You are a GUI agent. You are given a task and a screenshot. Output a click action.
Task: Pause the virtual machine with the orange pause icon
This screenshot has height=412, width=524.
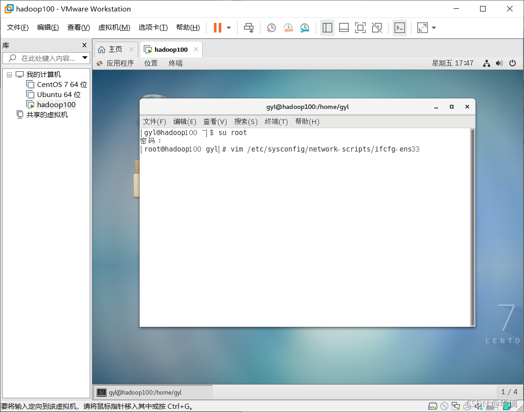(x=217, y=28)
